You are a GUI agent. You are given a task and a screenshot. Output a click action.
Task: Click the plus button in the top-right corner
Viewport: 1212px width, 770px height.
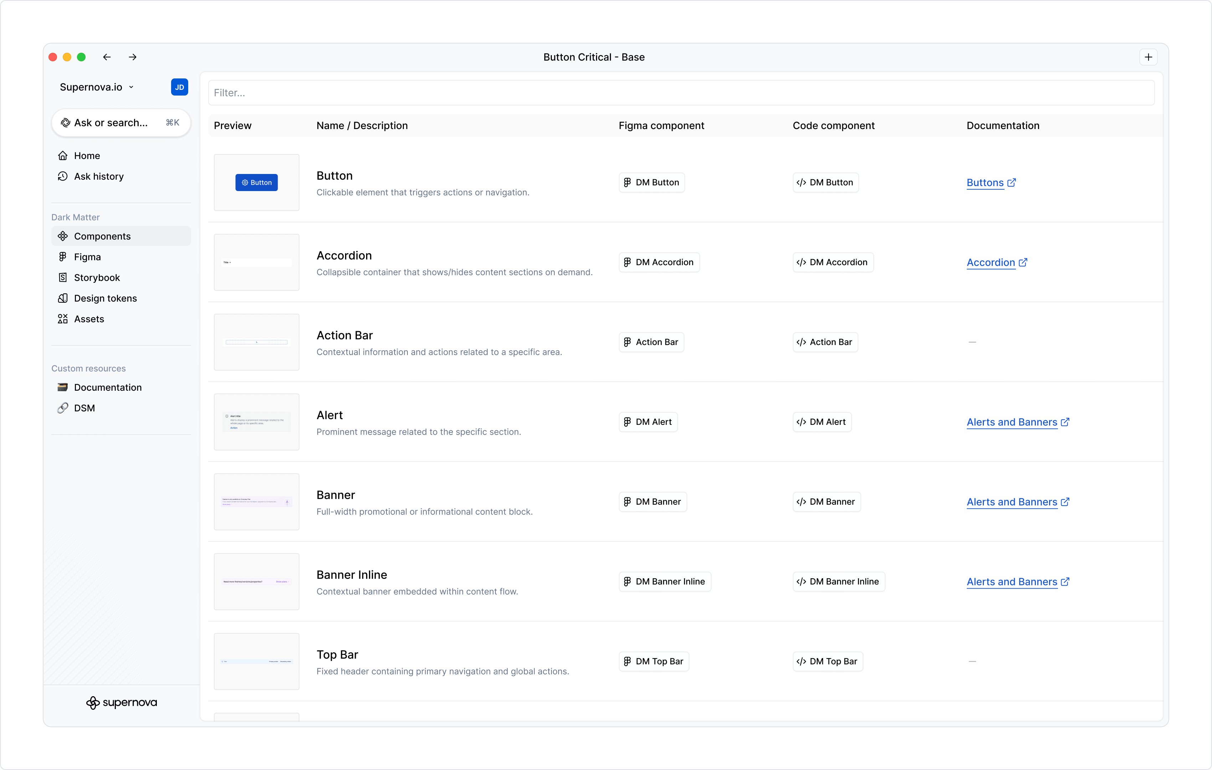1148,57
